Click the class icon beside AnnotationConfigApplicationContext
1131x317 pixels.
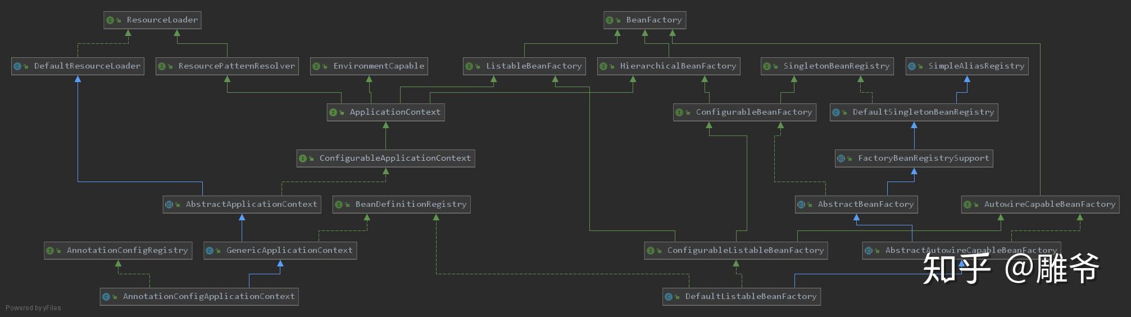(x=106, y=297)
